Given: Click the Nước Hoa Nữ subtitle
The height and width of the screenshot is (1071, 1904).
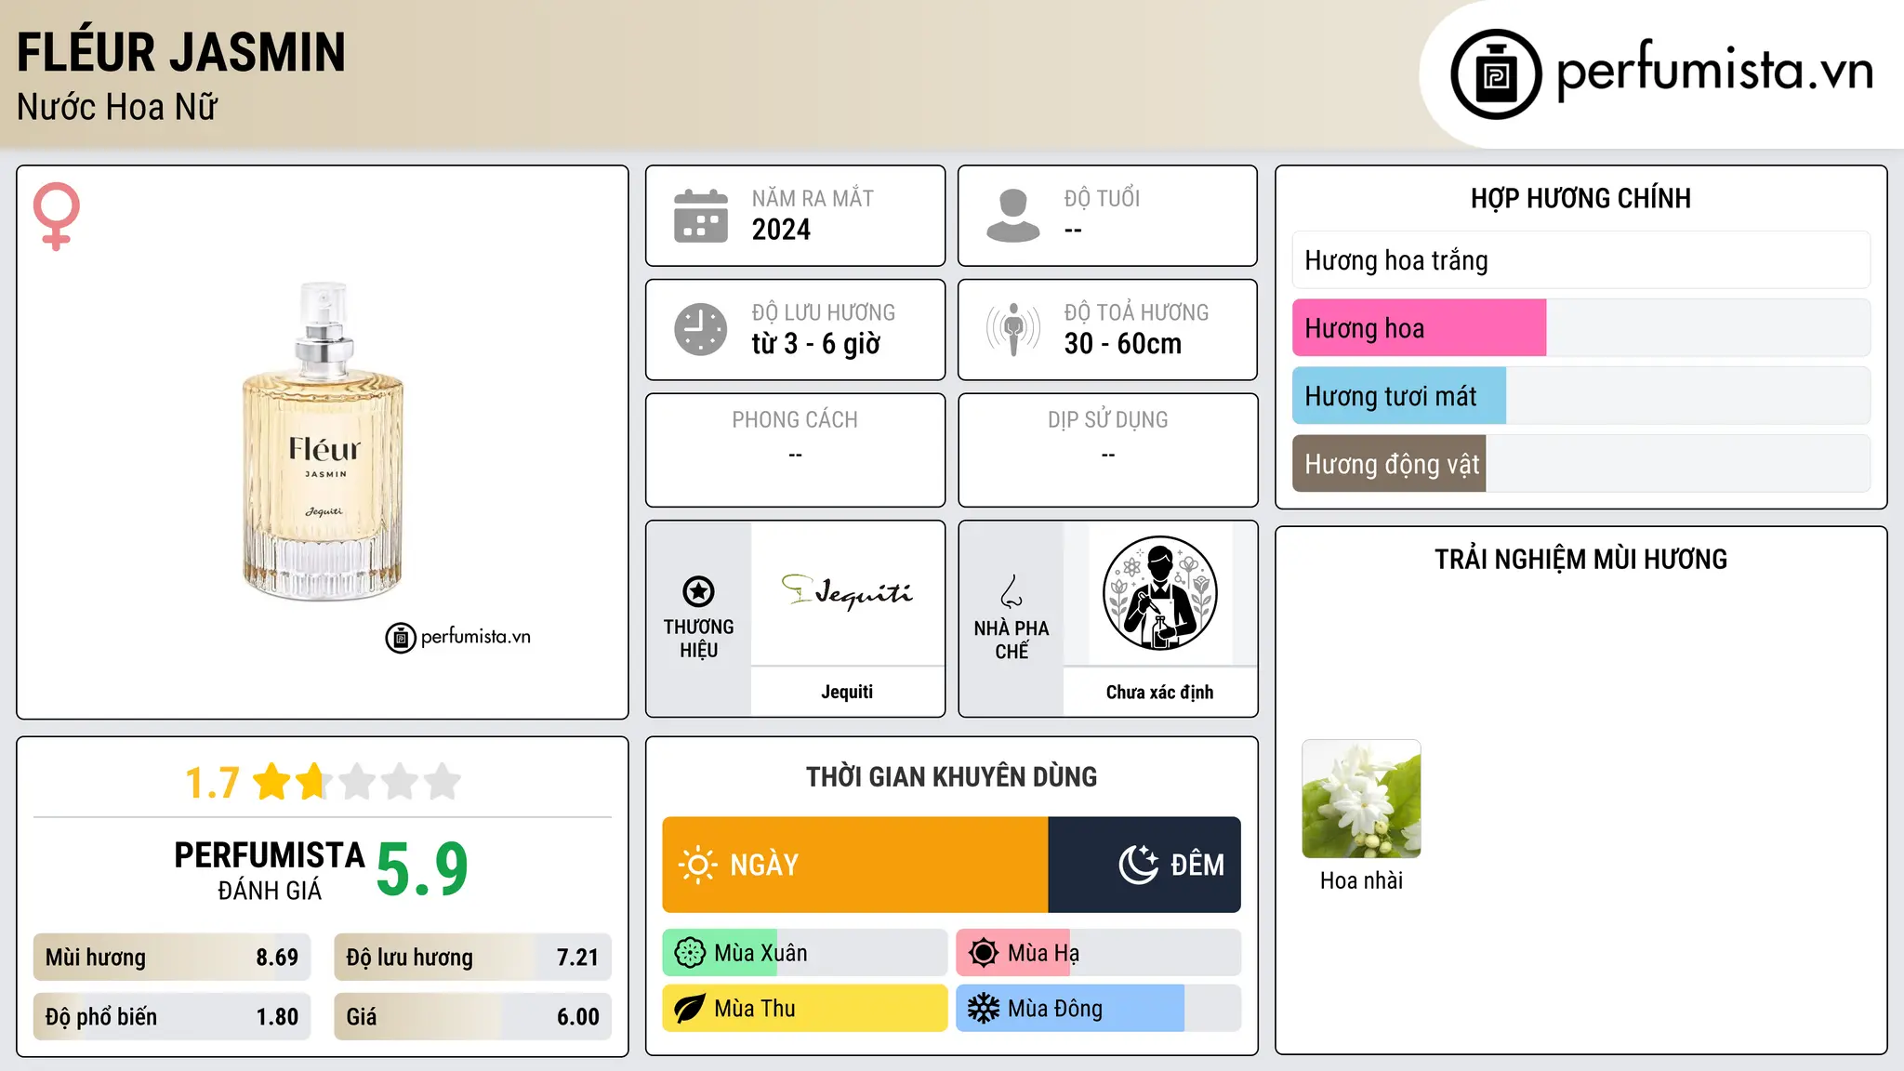Looking at the screenshot, I should coord(117,107).
